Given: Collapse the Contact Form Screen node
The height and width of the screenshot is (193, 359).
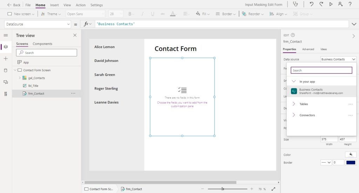Looking at the screenshot, I should click(x=15, y=70).
